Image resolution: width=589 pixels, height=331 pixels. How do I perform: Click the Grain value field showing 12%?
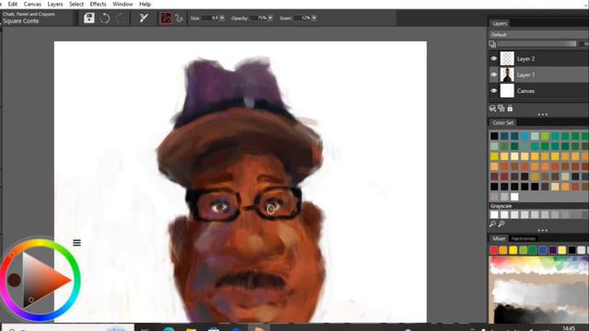coord(303,18)
